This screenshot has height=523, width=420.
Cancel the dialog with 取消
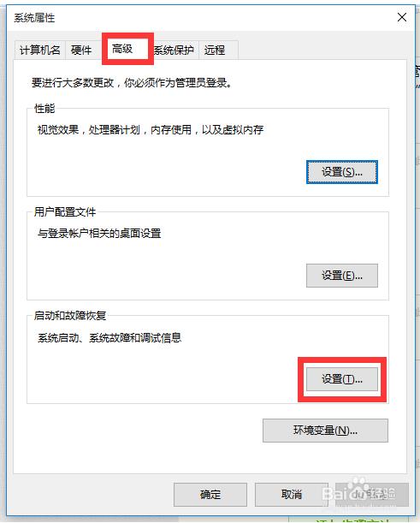[x=292, y=494]
